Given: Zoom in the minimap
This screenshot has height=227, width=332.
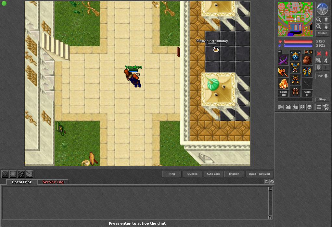Looking at the screenshot, I should (x=319, y=26).
